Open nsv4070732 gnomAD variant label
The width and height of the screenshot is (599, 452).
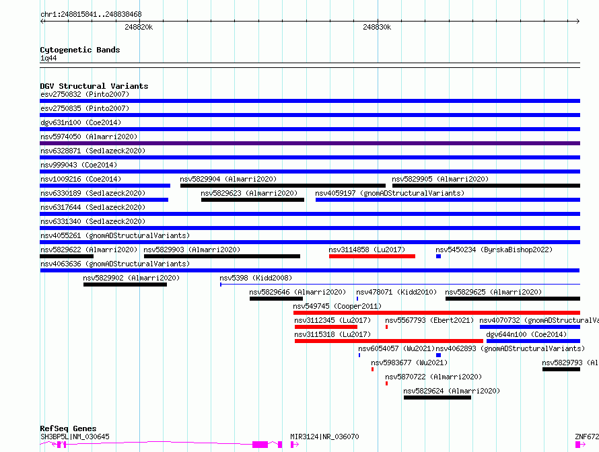[x=539, y=320]
